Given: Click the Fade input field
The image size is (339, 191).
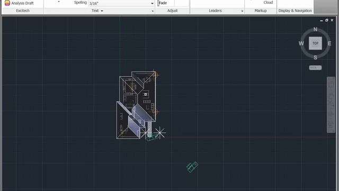Looking at the screenshot, I should pos(166,3).
